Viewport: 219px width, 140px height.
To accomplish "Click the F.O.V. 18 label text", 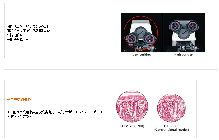I will [171, 126].
